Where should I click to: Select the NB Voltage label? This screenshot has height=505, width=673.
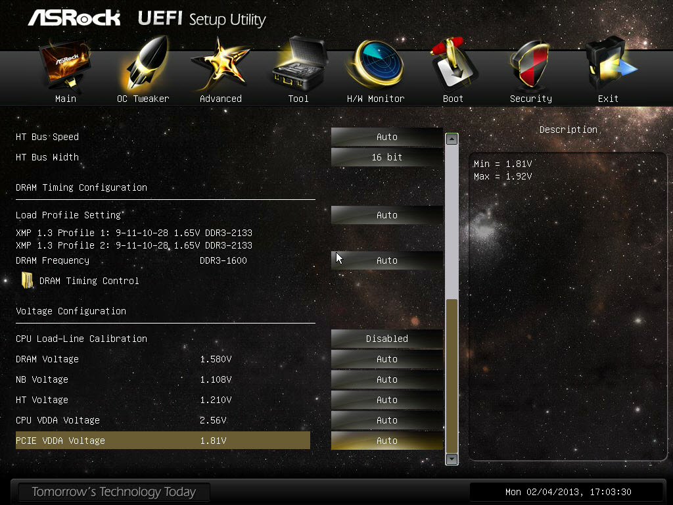[x=42, y=379]
